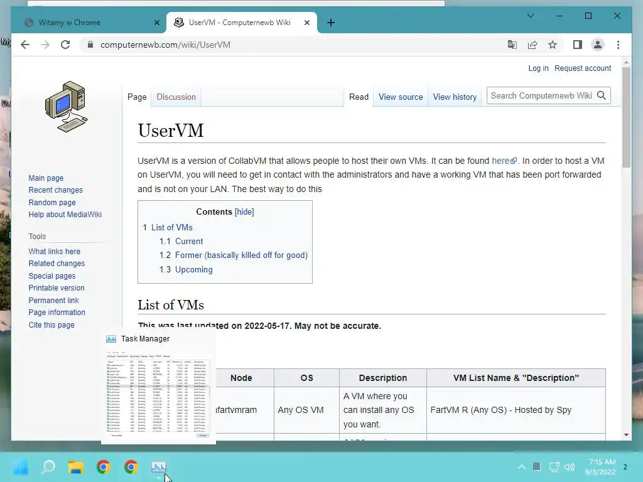The image size is (643, 482).
Task: Open Page information
Action: [x=57, y=313]
